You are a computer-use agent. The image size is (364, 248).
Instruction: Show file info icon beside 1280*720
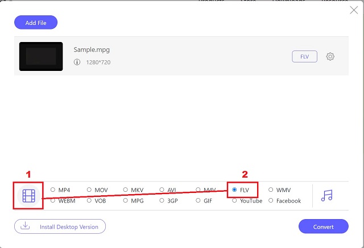77,62
